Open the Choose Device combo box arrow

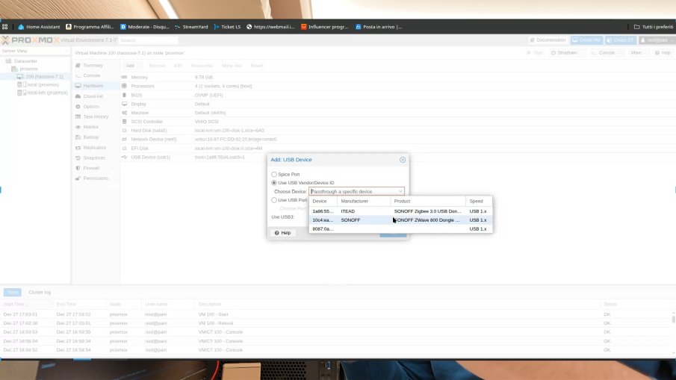click(400, 192)
